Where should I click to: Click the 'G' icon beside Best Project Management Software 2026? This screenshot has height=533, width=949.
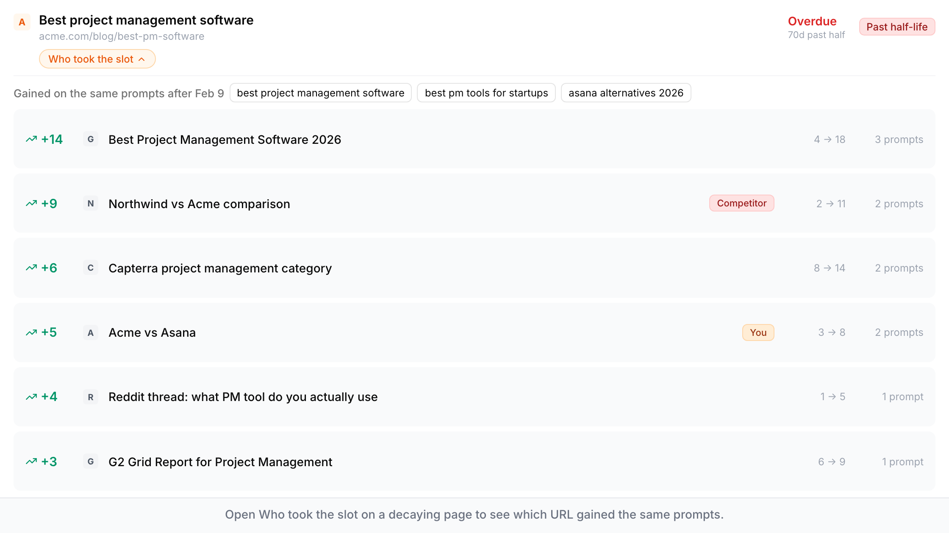[x=91, y=139]
